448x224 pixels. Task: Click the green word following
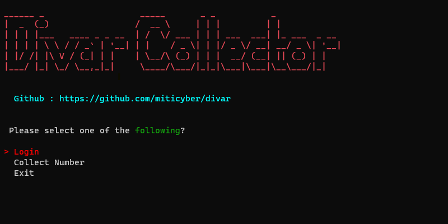[x=157, y=131]
